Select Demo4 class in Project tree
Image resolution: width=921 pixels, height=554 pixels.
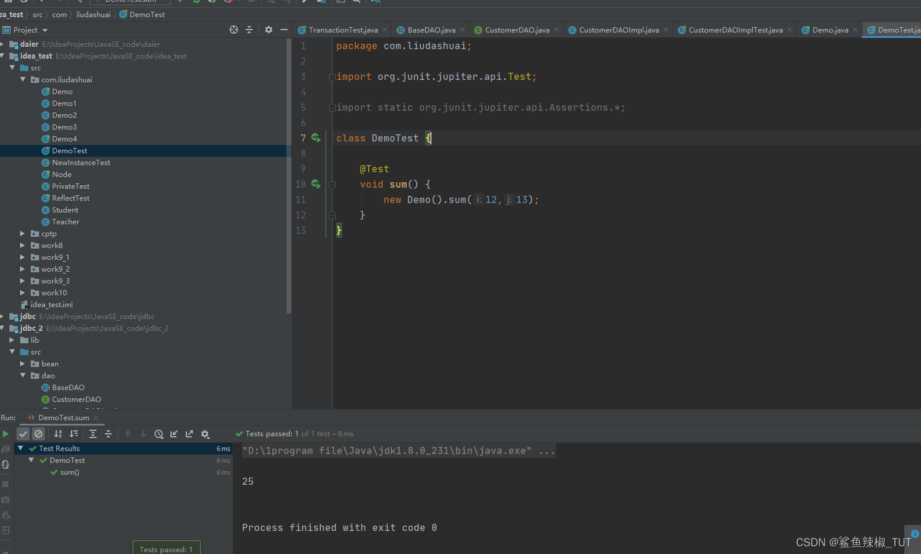click(x=65, y=138)
